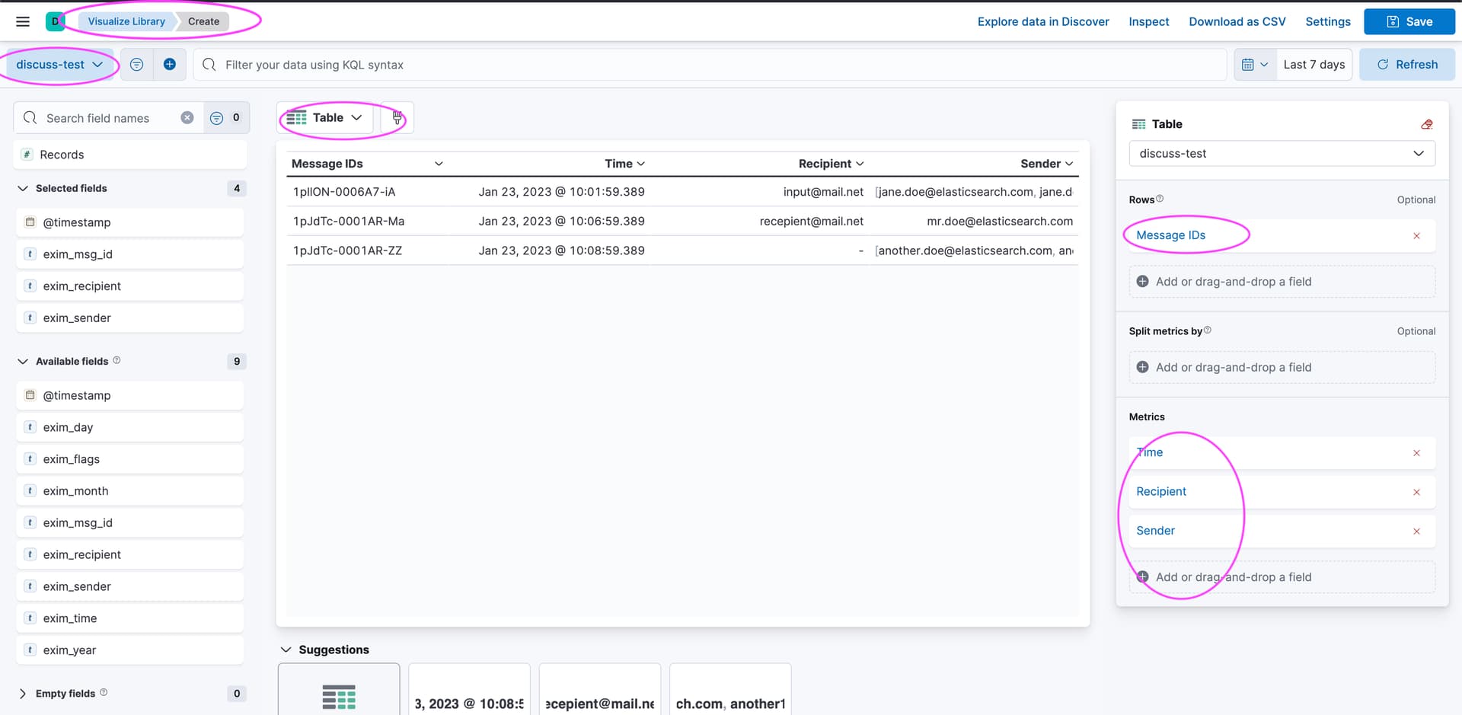Click exim_year in Available fields
Image resolution: width=1462 pixels, height=715 pixels.
(130, 650)
